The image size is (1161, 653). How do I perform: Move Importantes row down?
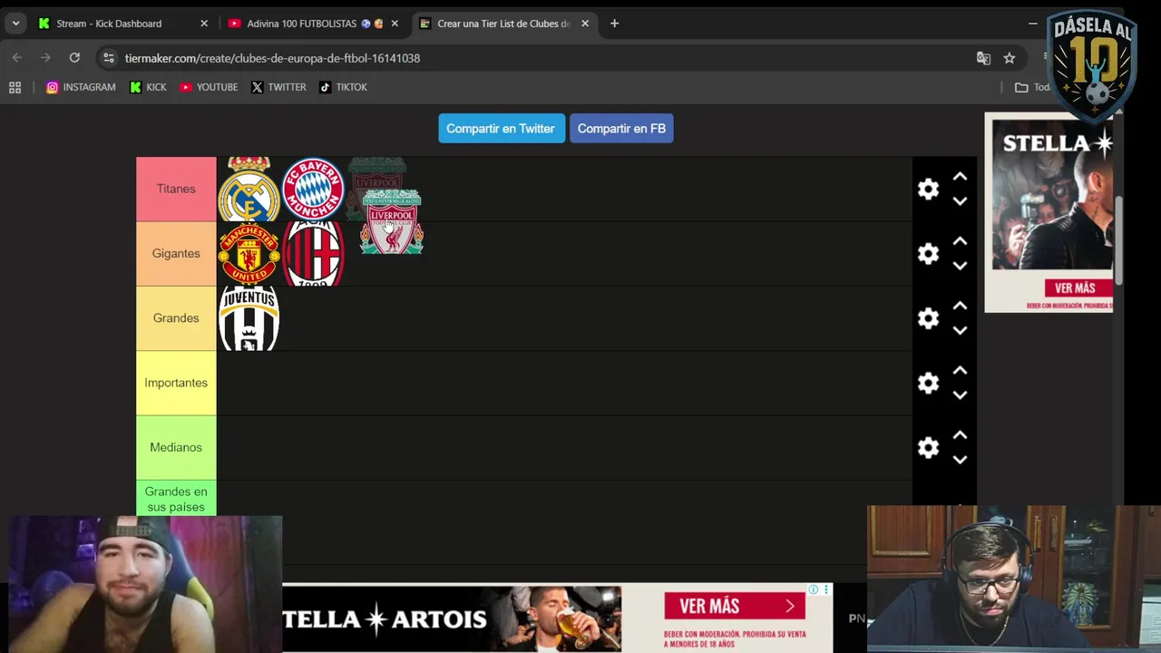960,395
